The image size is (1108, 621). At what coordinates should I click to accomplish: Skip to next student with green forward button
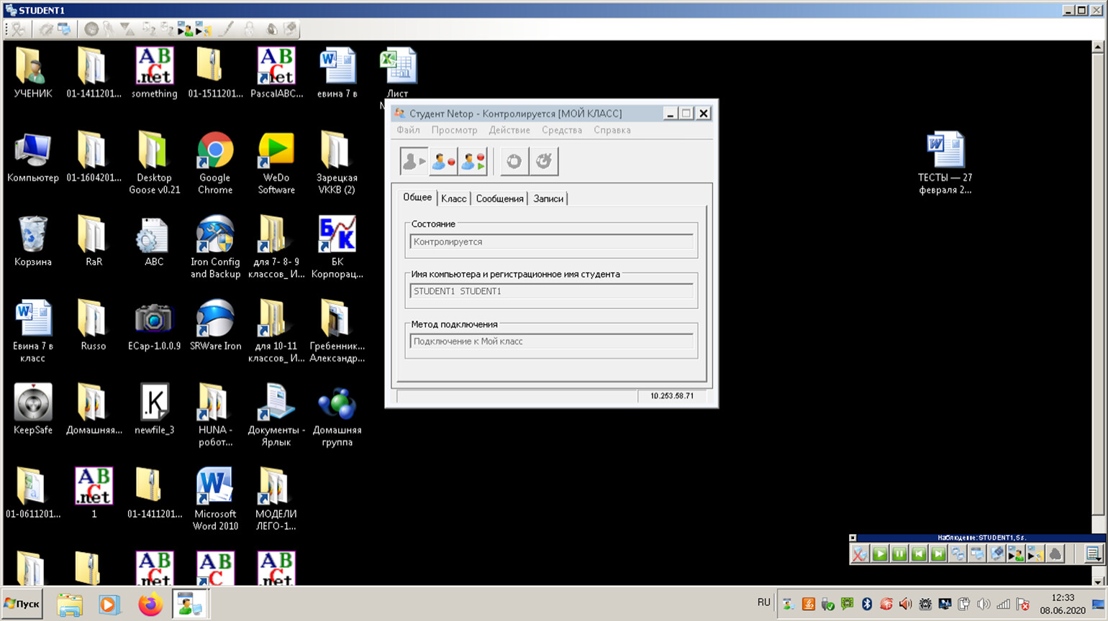[x=937, y=554]
